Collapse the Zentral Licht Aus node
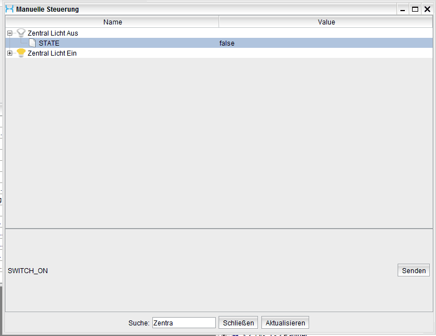The width and height of the screenshot is (436, 336). pyautogui.click(x=9, y=33)
